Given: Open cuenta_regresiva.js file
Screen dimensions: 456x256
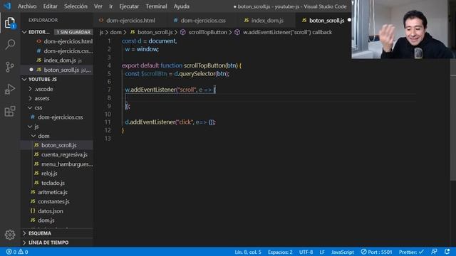Looking at the screenshot, I should 57,154.
